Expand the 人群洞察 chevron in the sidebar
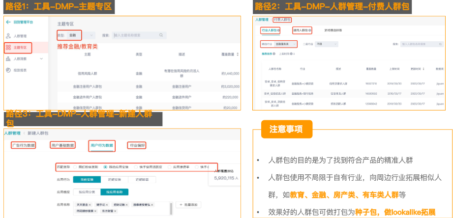The height and width of the screenshot is (218, 453). click(x=41, y=59)
